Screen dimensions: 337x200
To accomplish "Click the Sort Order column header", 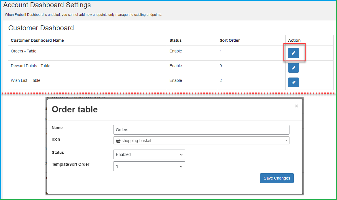I will [230, 40].
